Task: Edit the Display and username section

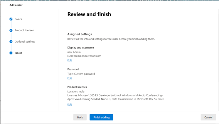Action: coord(70,61)
